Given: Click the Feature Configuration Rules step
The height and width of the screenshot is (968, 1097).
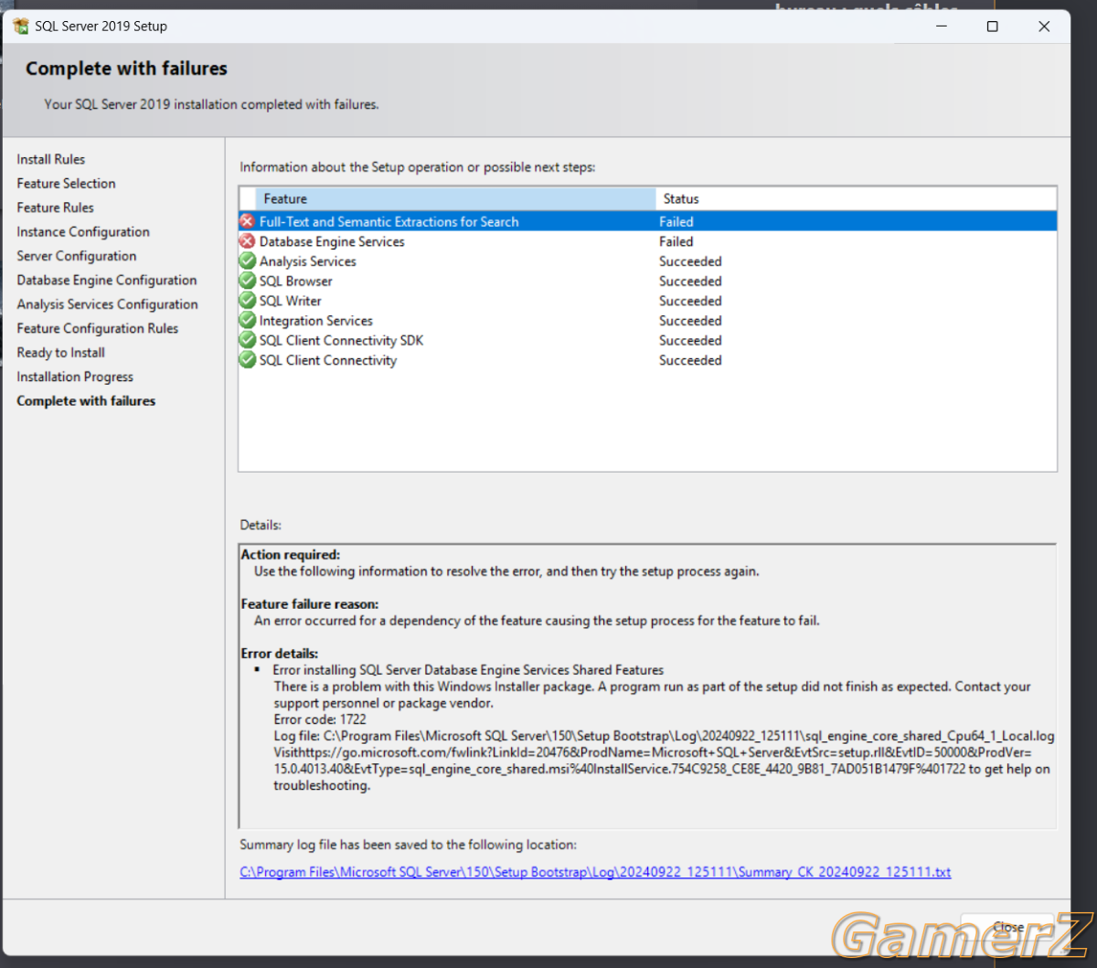Looking at the screenshot, I should pyautogui.click(x=98, y=328).
